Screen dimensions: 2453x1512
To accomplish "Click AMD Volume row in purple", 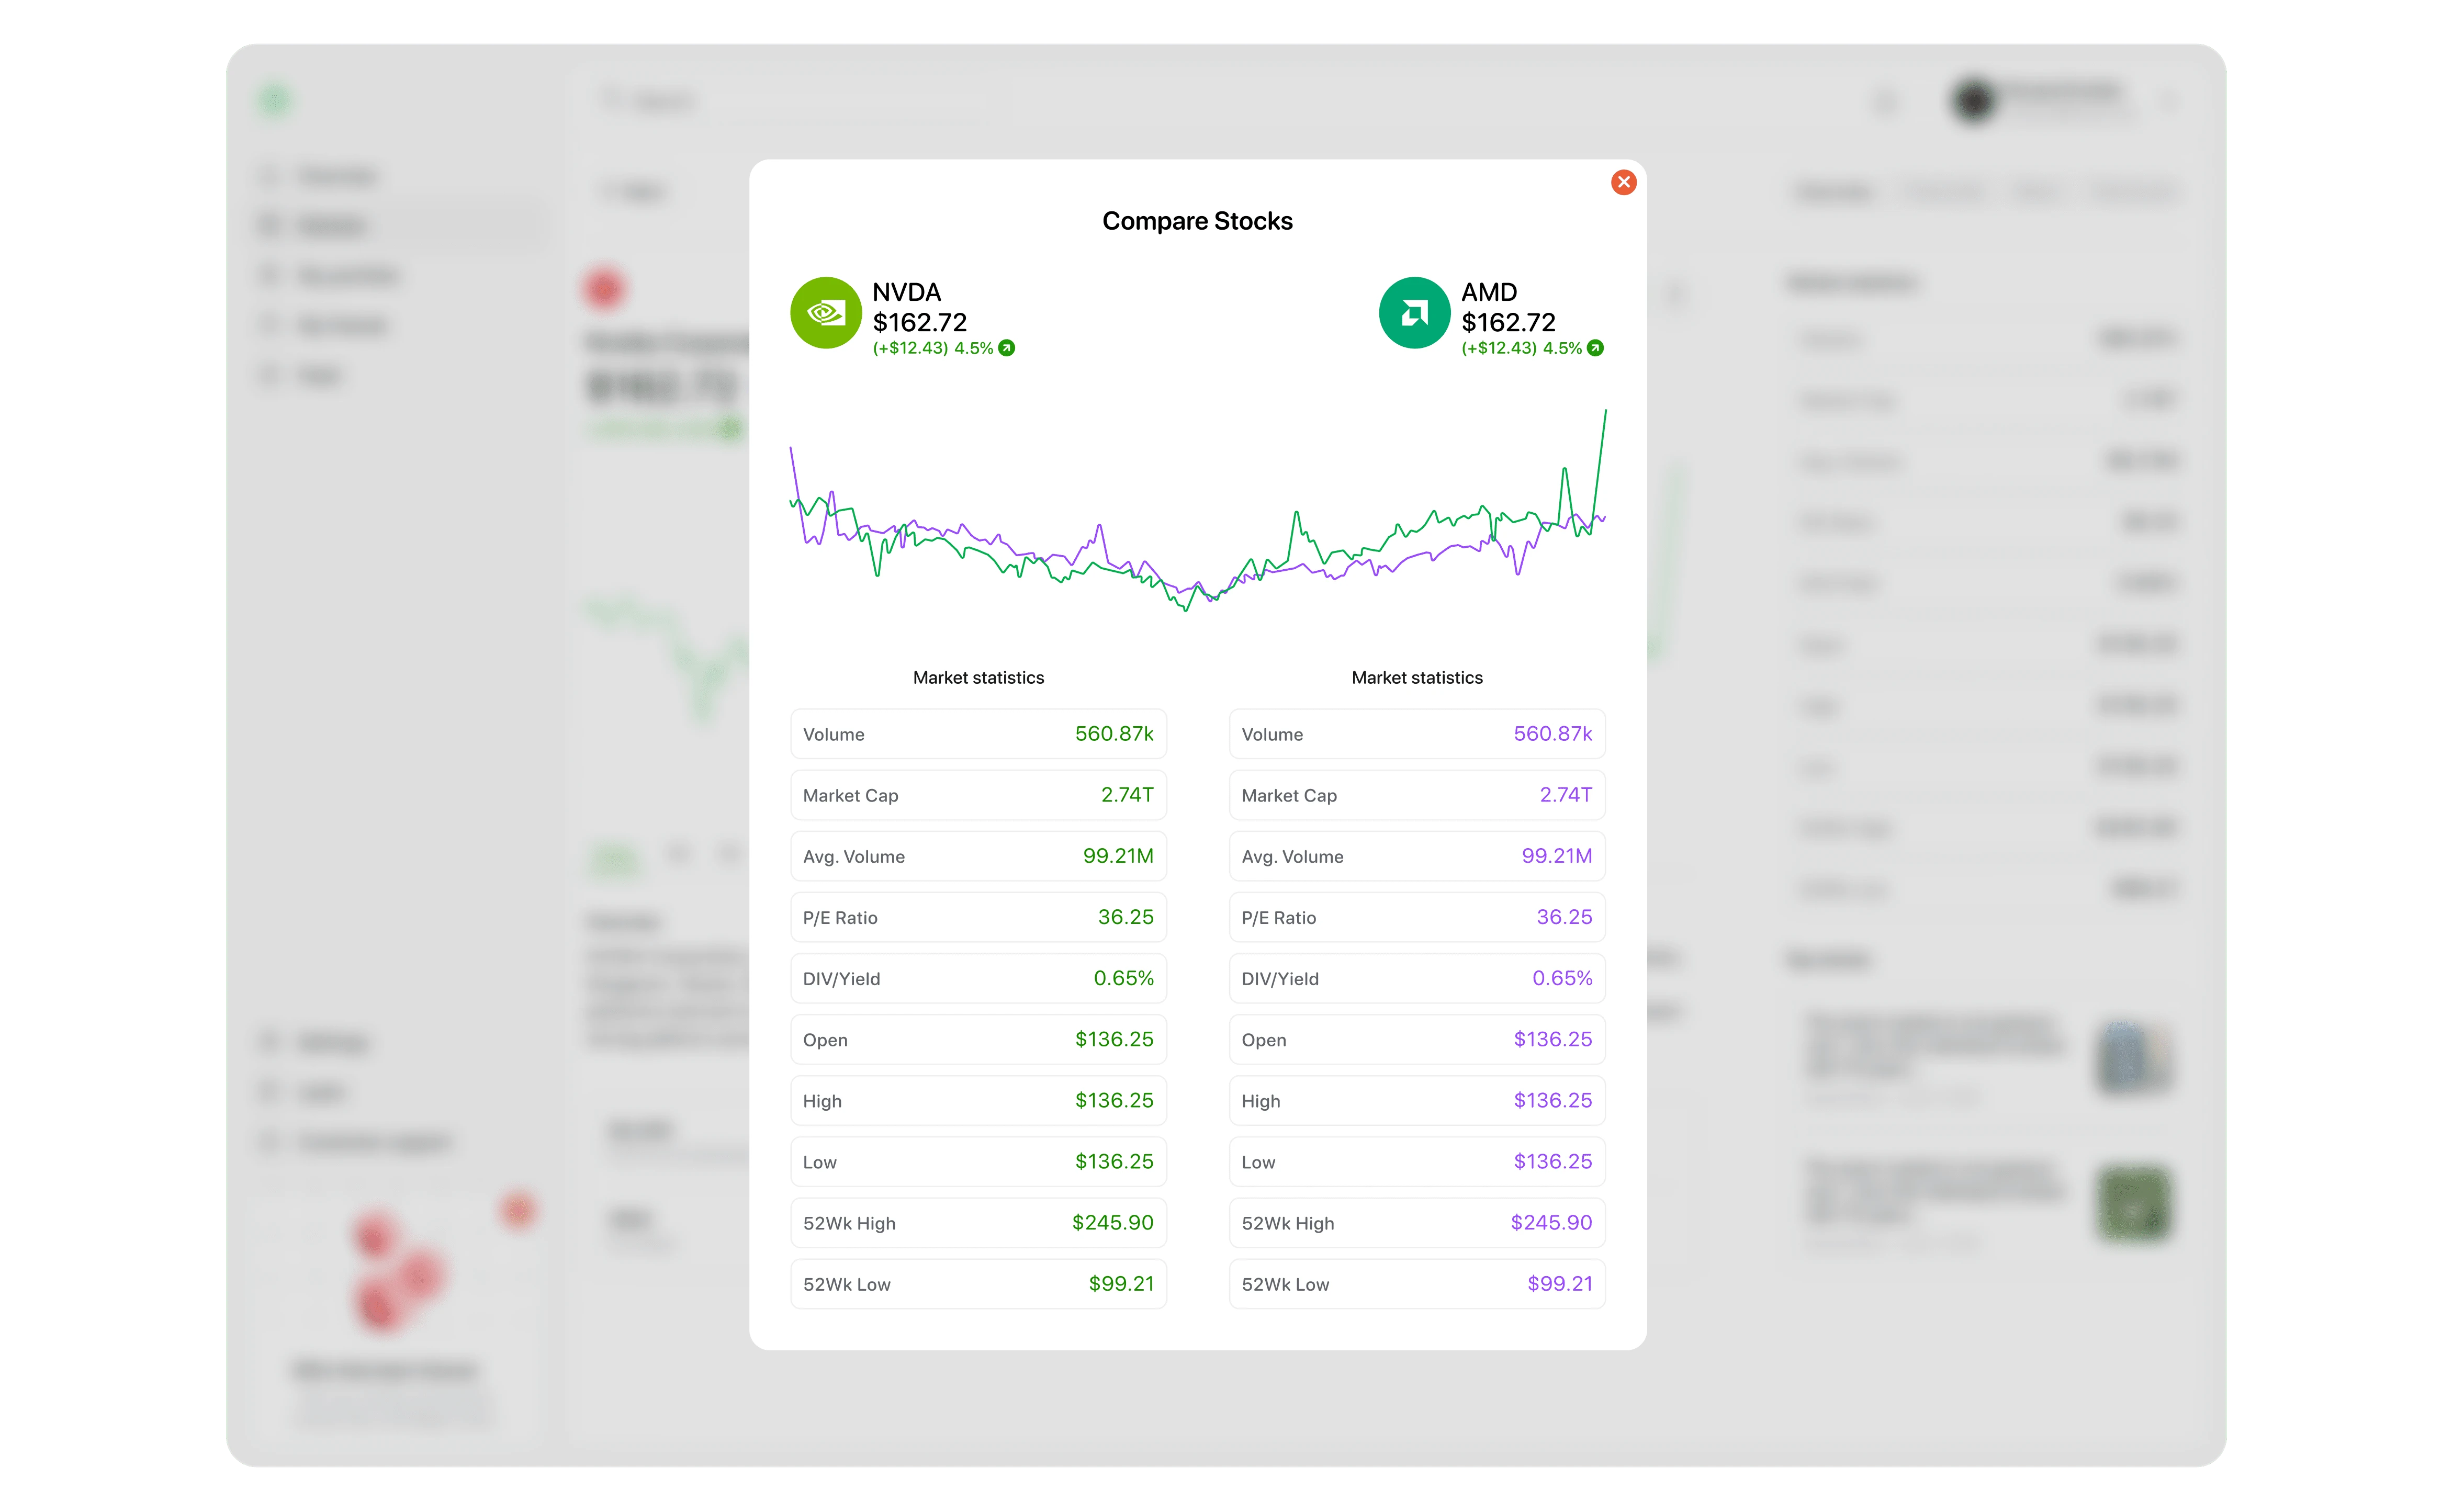I will point(1416,734).
